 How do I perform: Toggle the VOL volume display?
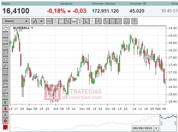pos(49,21)
